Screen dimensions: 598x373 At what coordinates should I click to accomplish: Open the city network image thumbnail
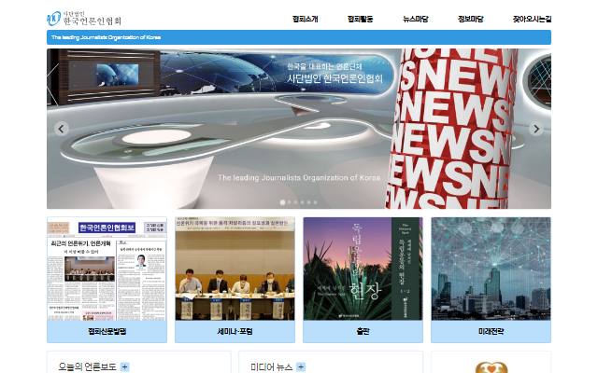pos(491,269)
